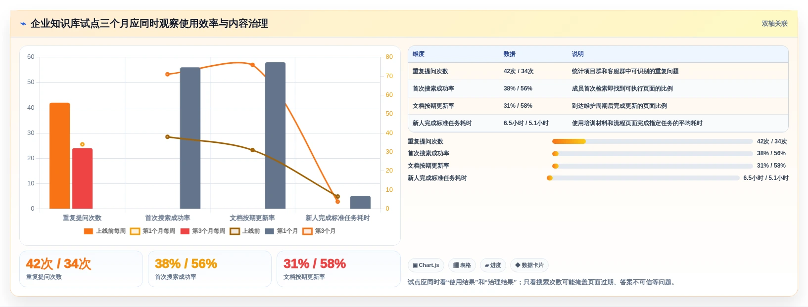Click the 表格 tag chip
The width and height of the screenshot is (808, 307).
tap(462, 265)
